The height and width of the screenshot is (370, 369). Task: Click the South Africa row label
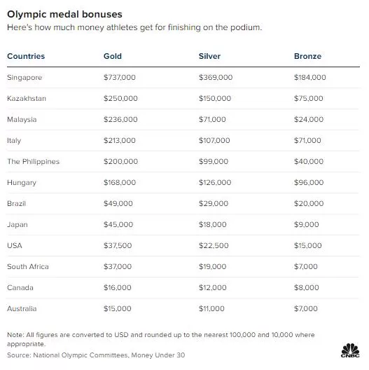pos(28,267)
